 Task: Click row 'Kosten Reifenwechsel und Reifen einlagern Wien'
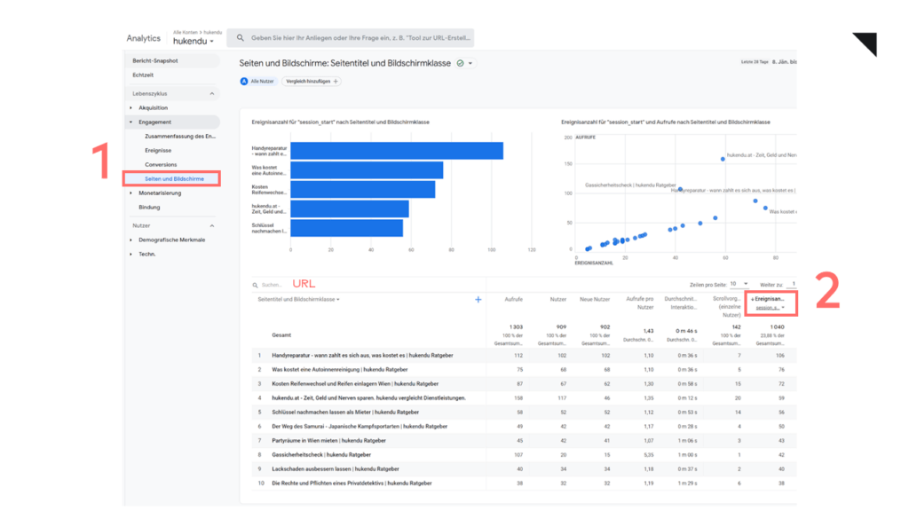pos(524,384)
